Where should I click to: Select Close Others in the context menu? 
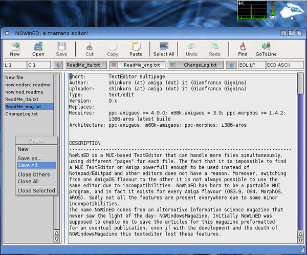pyautogui.click(x=34, y=174)
